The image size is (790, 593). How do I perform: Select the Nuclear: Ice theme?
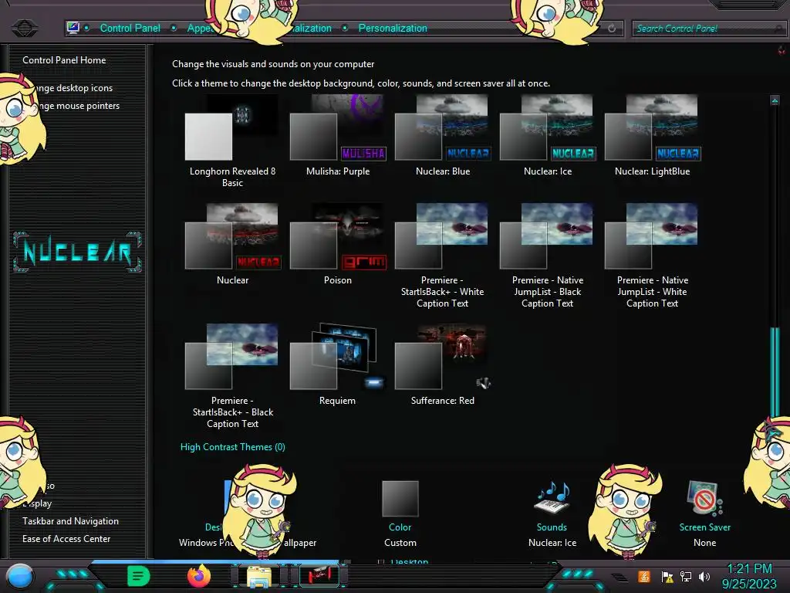548,135
